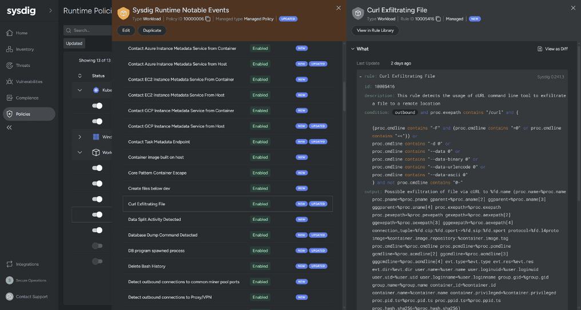The image size is (581, 310).
Task: Toggle third policy switch under Workload
Action: click(x=97, y=199)
